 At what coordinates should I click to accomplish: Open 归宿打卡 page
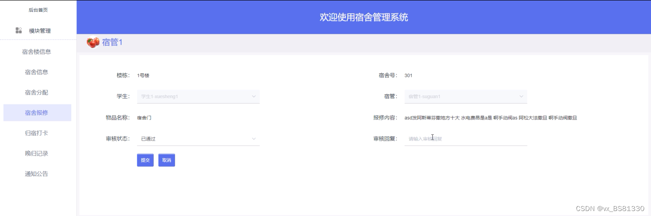coord(37,133)
